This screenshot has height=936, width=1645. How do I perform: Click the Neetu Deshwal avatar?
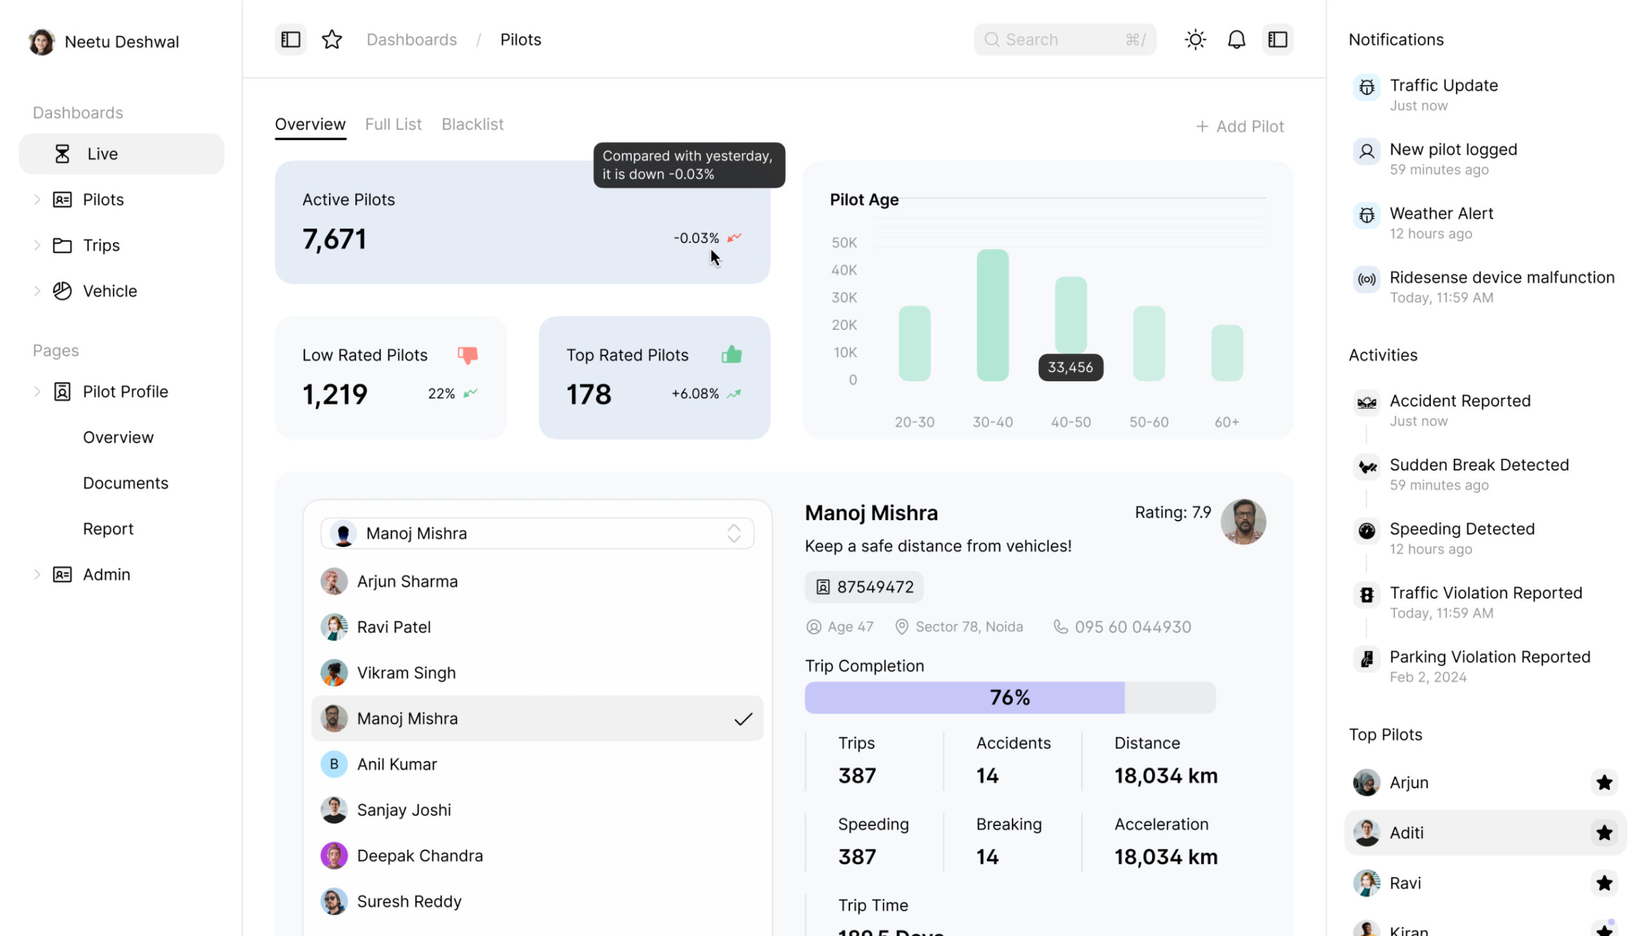42,42
